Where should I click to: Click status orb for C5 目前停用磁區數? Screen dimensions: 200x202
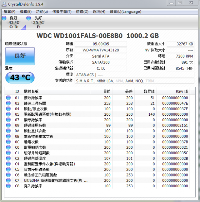8,169
